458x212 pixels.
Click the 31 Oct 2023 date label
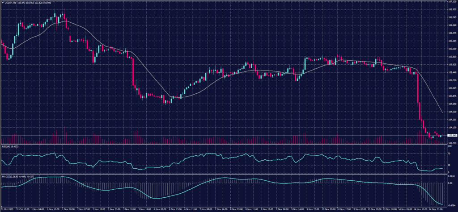(x=7, y=208)
